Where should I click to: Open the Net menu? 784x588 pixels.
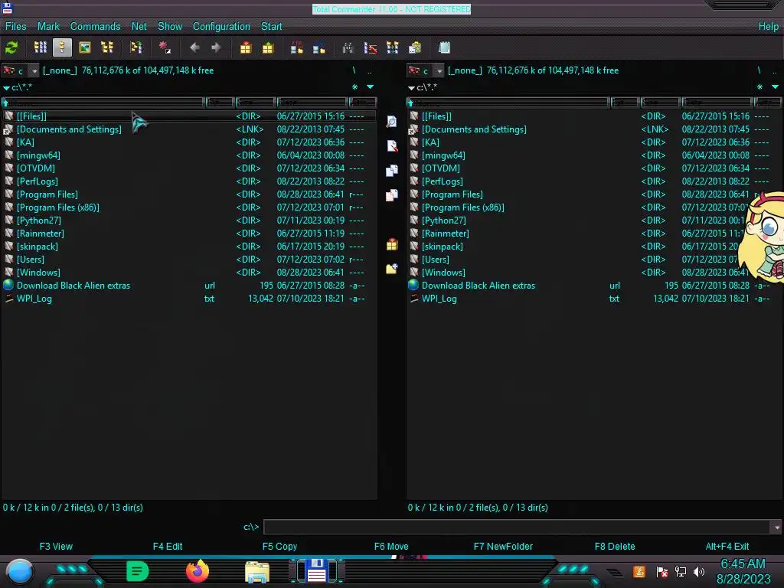coord(139,27)
